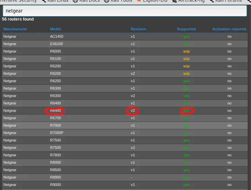Open the Exploit-DB bookmark

pos(152,1)
